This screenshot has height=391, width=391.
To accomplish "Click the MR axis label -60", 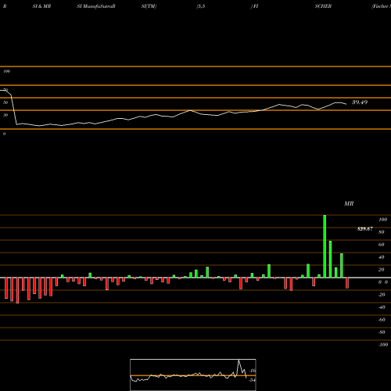I will coord(382,320).
